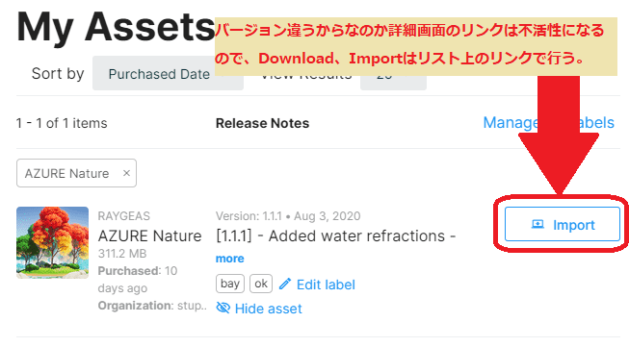
Task: Select the ok label tag
Action: (261, 284)
